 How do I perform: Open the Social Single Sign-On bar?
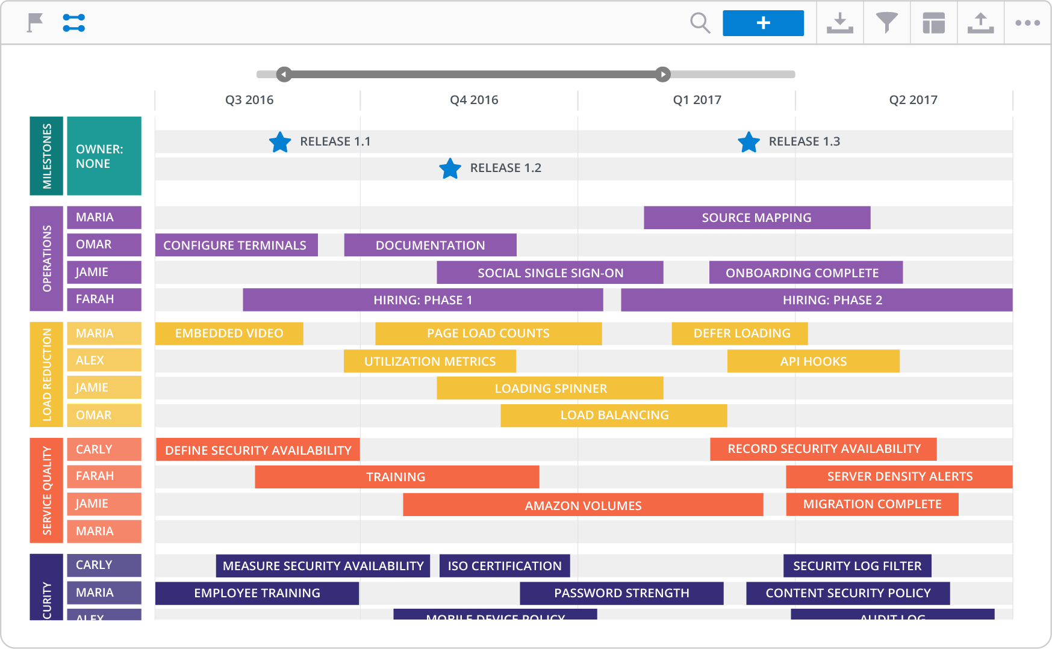coord(550,272)
